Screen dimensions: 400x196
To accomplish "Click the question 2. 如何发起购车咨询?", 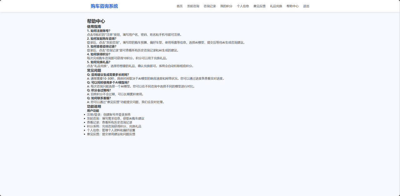I will [102, 39].
